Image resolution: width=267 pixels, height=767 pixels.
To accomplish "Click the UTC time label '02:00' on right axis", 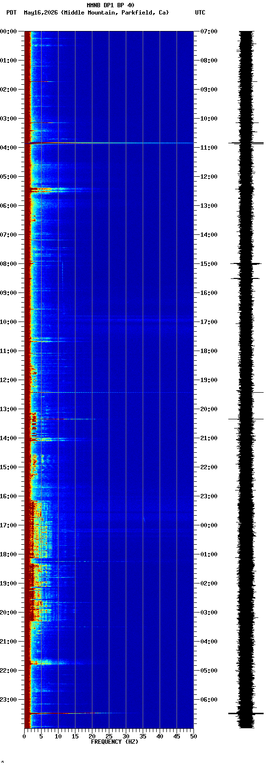I will (209, 583).
